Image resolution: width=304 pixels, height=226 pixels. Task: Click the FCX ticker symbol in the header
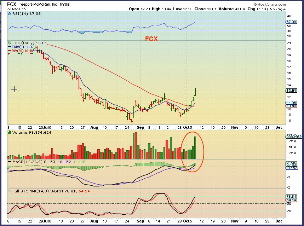click(x=12, y=4)
